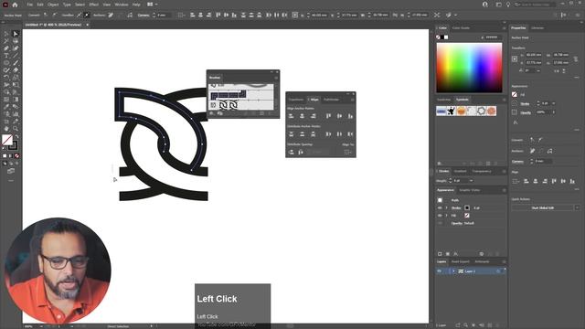Viewport: 585px width, 329px height.
Task: Select the Hand tool
Action: pos(6,129)
